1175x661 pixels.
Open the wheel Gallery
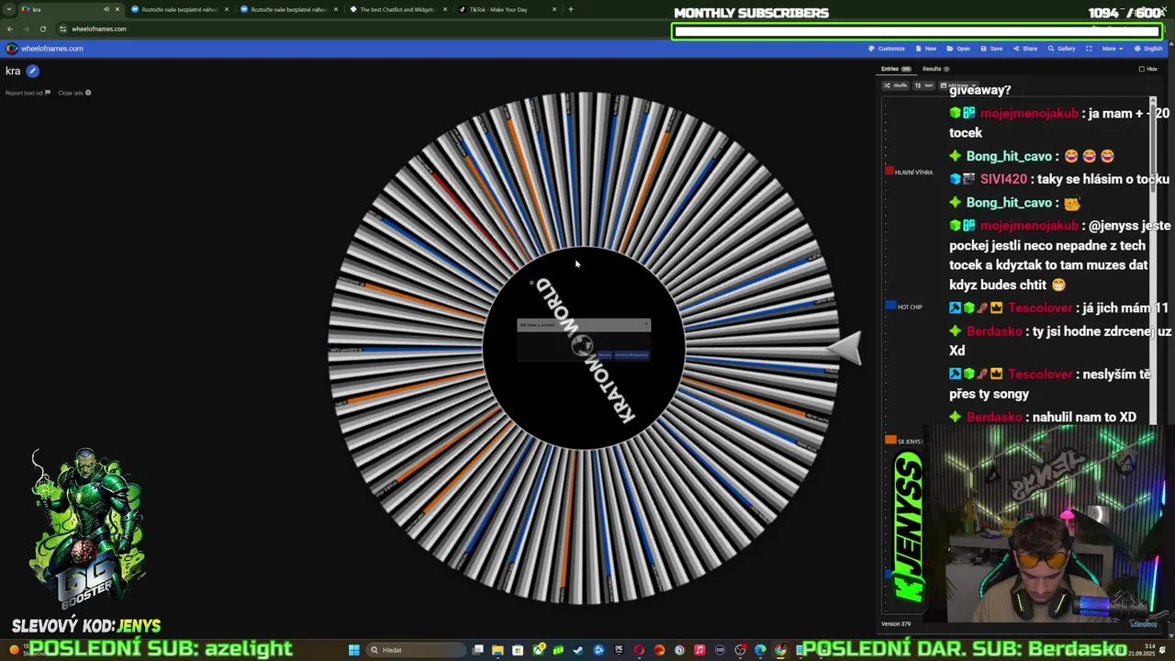[1061, 49]
